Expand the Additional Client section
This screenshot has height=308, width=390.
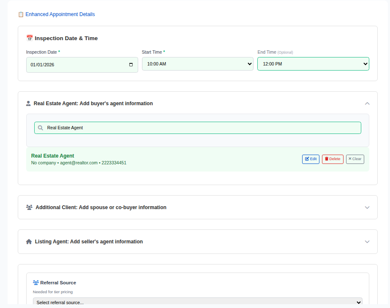[367, 207]
